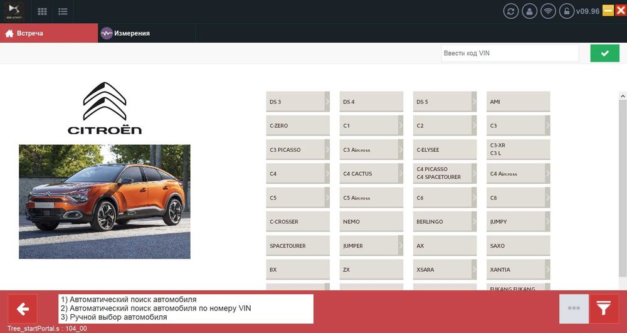The height and width of the screenshot is (333, 627).
Task: Select the SAXO model
Action: [x=519, y=245]
